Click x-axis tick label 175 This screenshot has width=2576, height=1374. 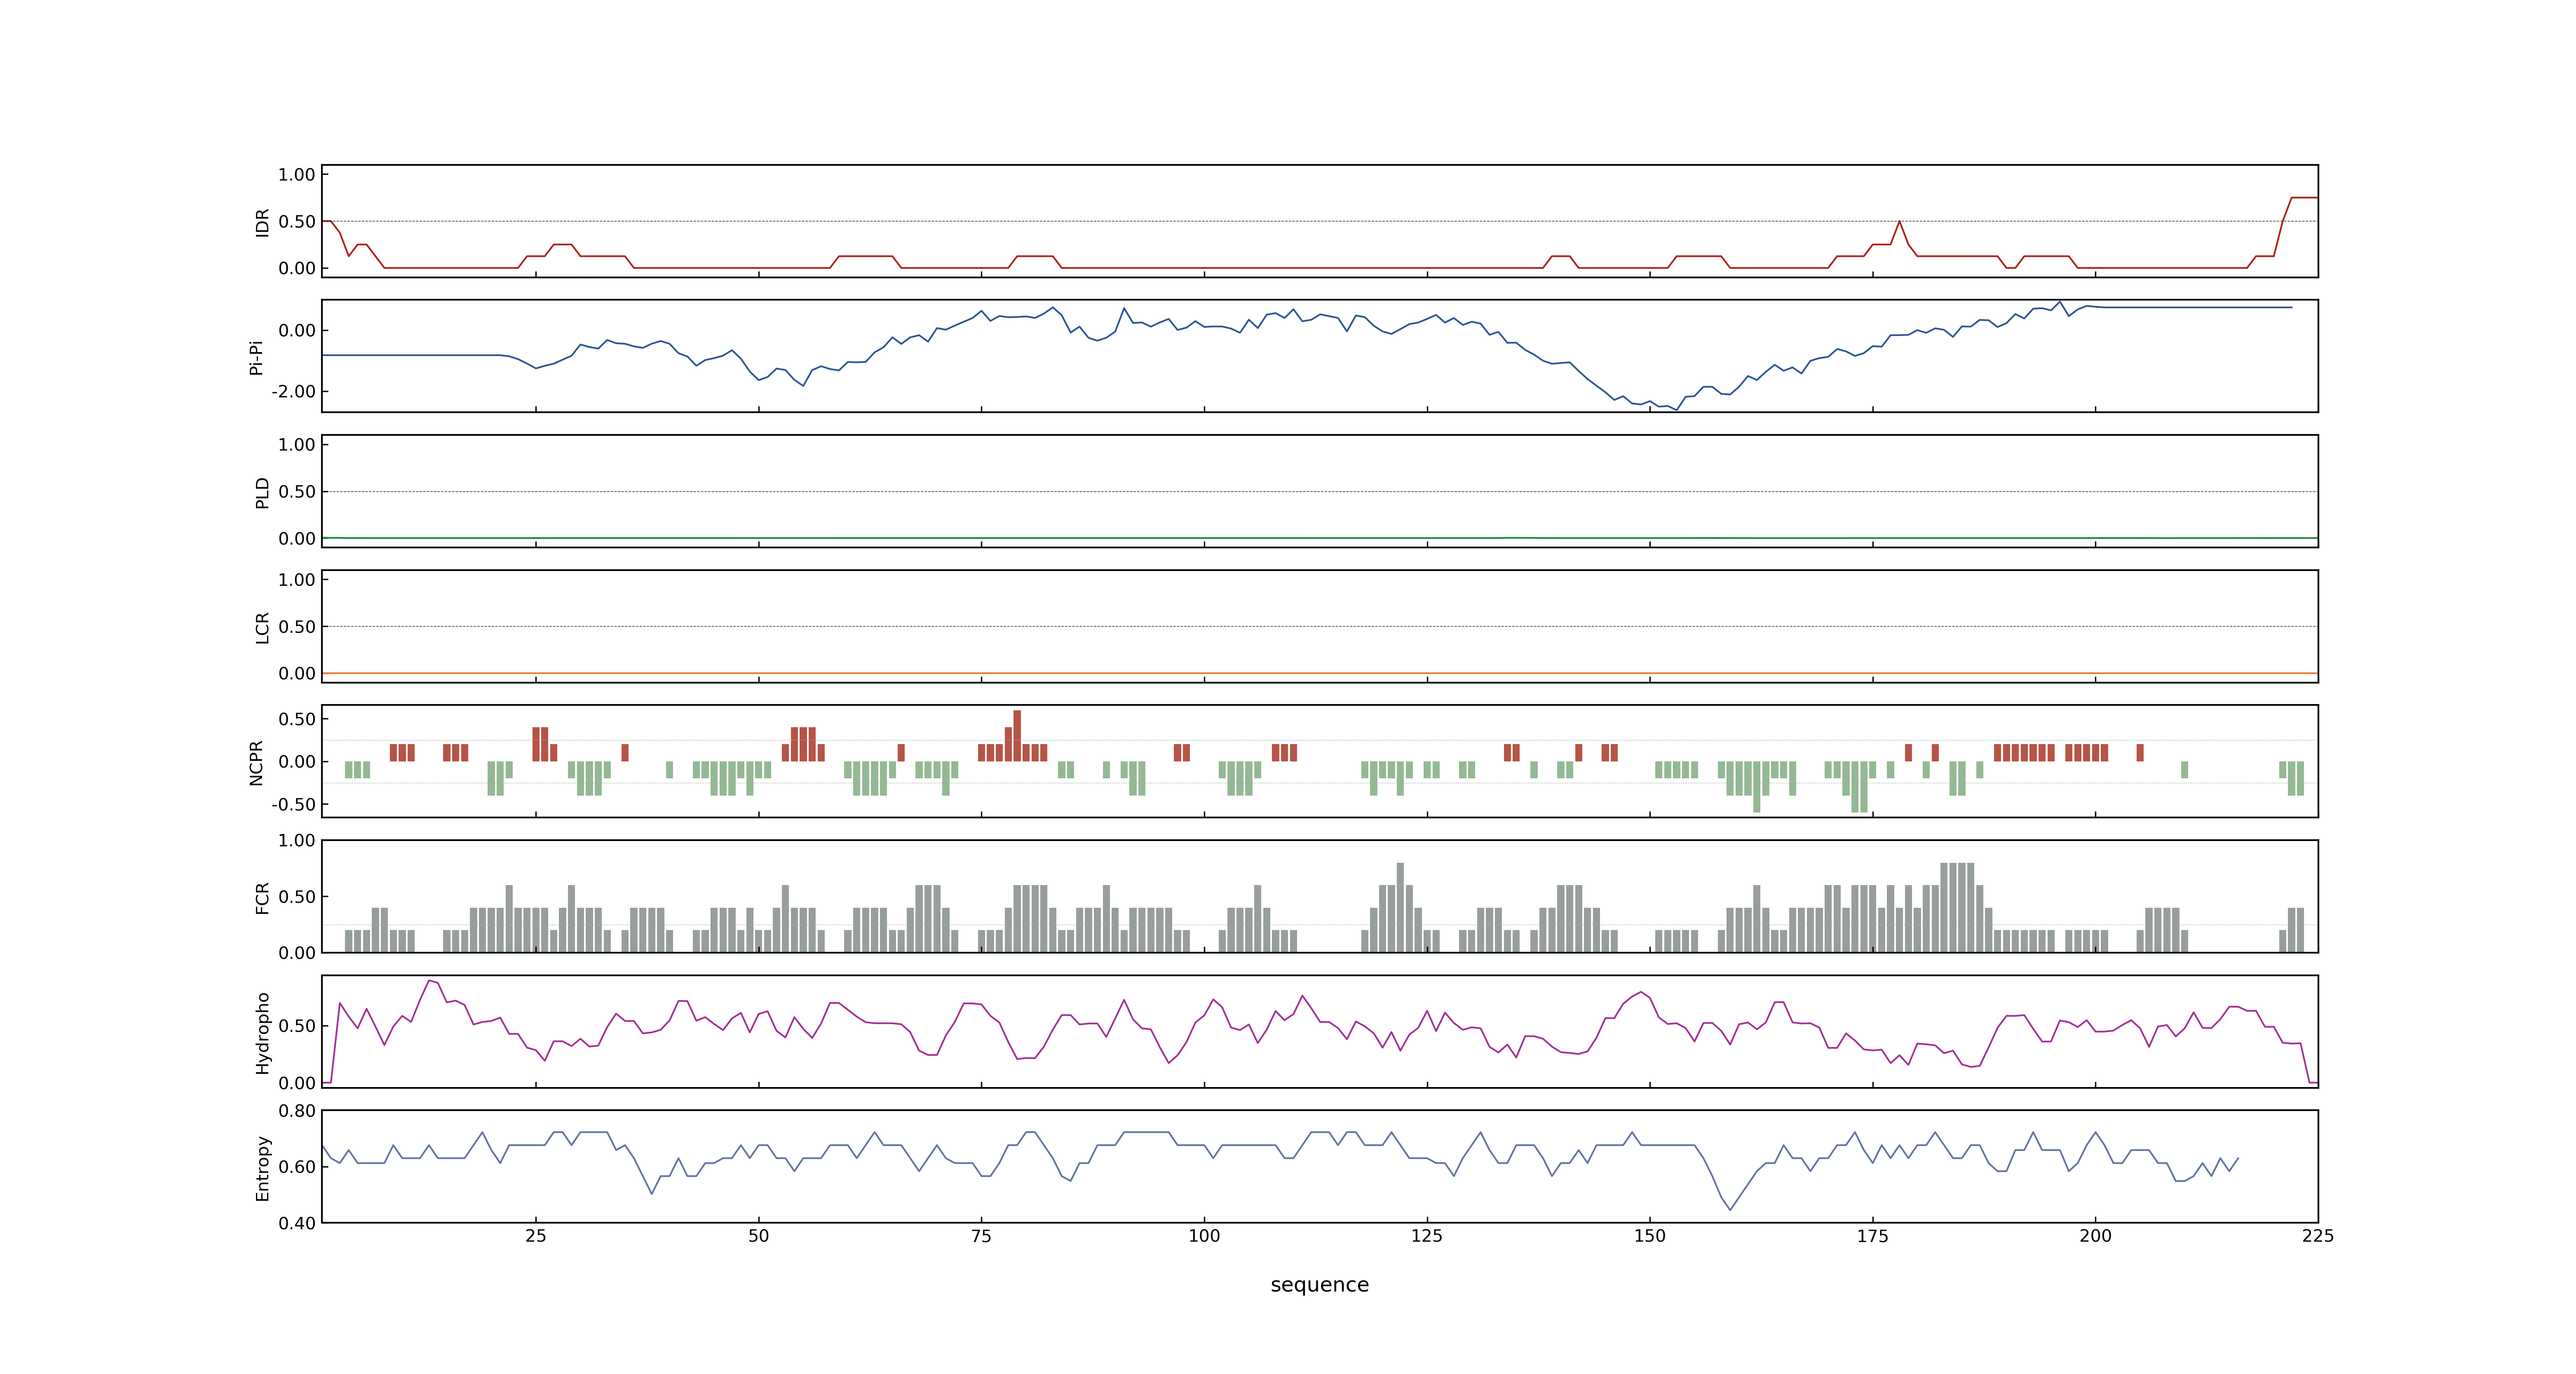(1873, 1236)
